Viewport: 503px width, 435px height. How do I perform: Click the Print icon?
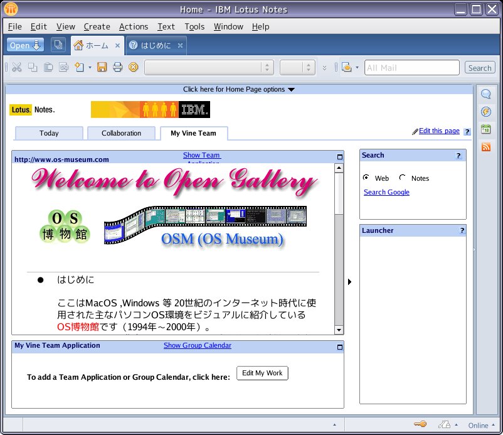click(118, 67)
